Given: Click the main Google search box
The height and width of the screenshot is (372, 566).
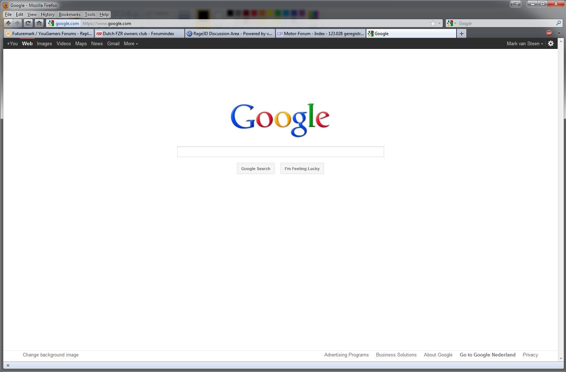Looking at the screenshot, I should coord(280,152).
